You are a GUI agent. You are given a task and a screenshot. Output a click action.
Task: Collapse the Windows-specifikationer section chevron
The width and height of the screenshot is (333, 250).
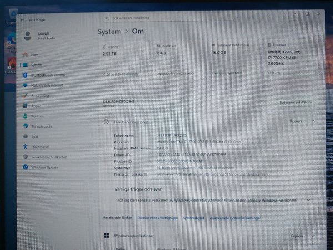click(313, 236)
